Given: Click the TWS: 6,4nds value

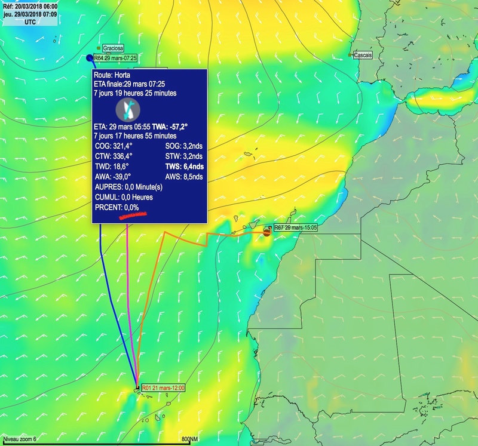Looking at the screenshot, I should coord(185,167).
